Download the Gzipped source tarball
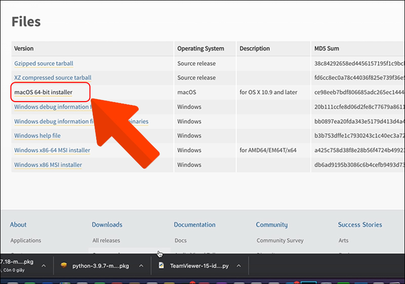Image resolution: width=405 pixels, height=284 pixels. pyautogui.click(x=44, y=64)
